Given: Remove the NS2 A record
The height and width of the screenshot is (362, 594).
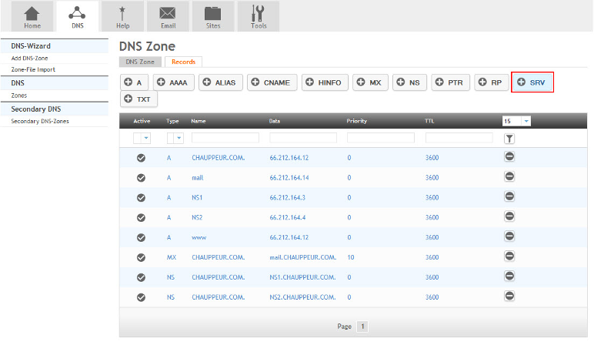Looking at the screenshot, I should click(x=509, y=217).
